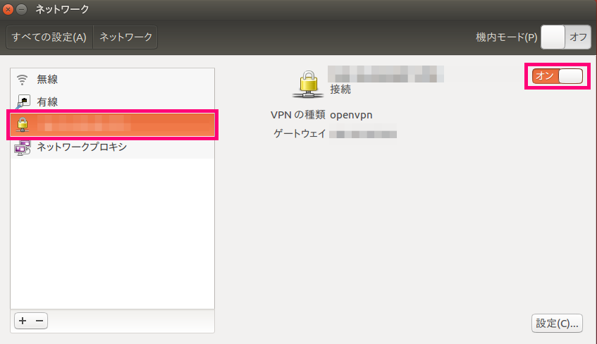The width and height of the screenshot is (597, 344).
Task: Click the Wi-Fi icon beside 無線
Action: (23, 79)
